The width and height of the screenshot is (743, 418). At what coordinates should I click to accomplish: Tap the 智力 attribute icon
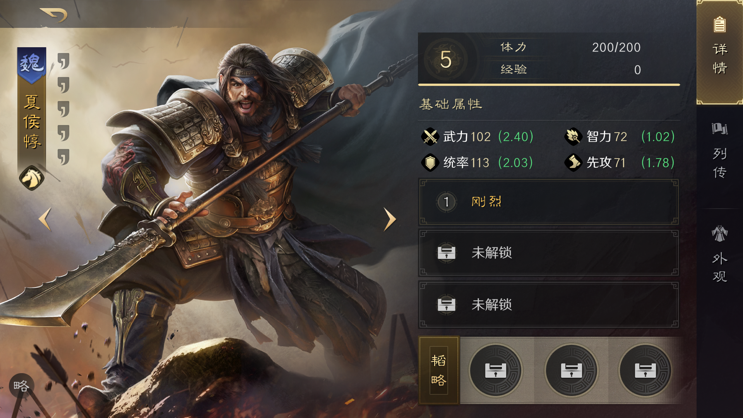pyautogui.click(x=573, y=137)
